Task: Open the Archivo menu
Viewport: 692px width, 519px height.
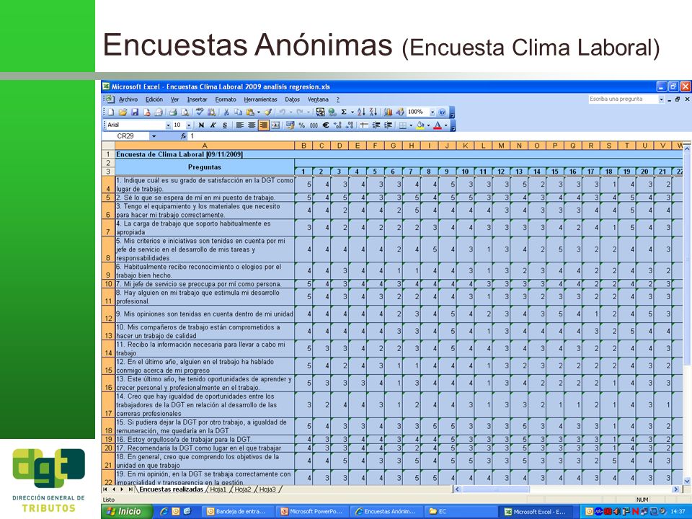Action: click(x=128, y=99)
